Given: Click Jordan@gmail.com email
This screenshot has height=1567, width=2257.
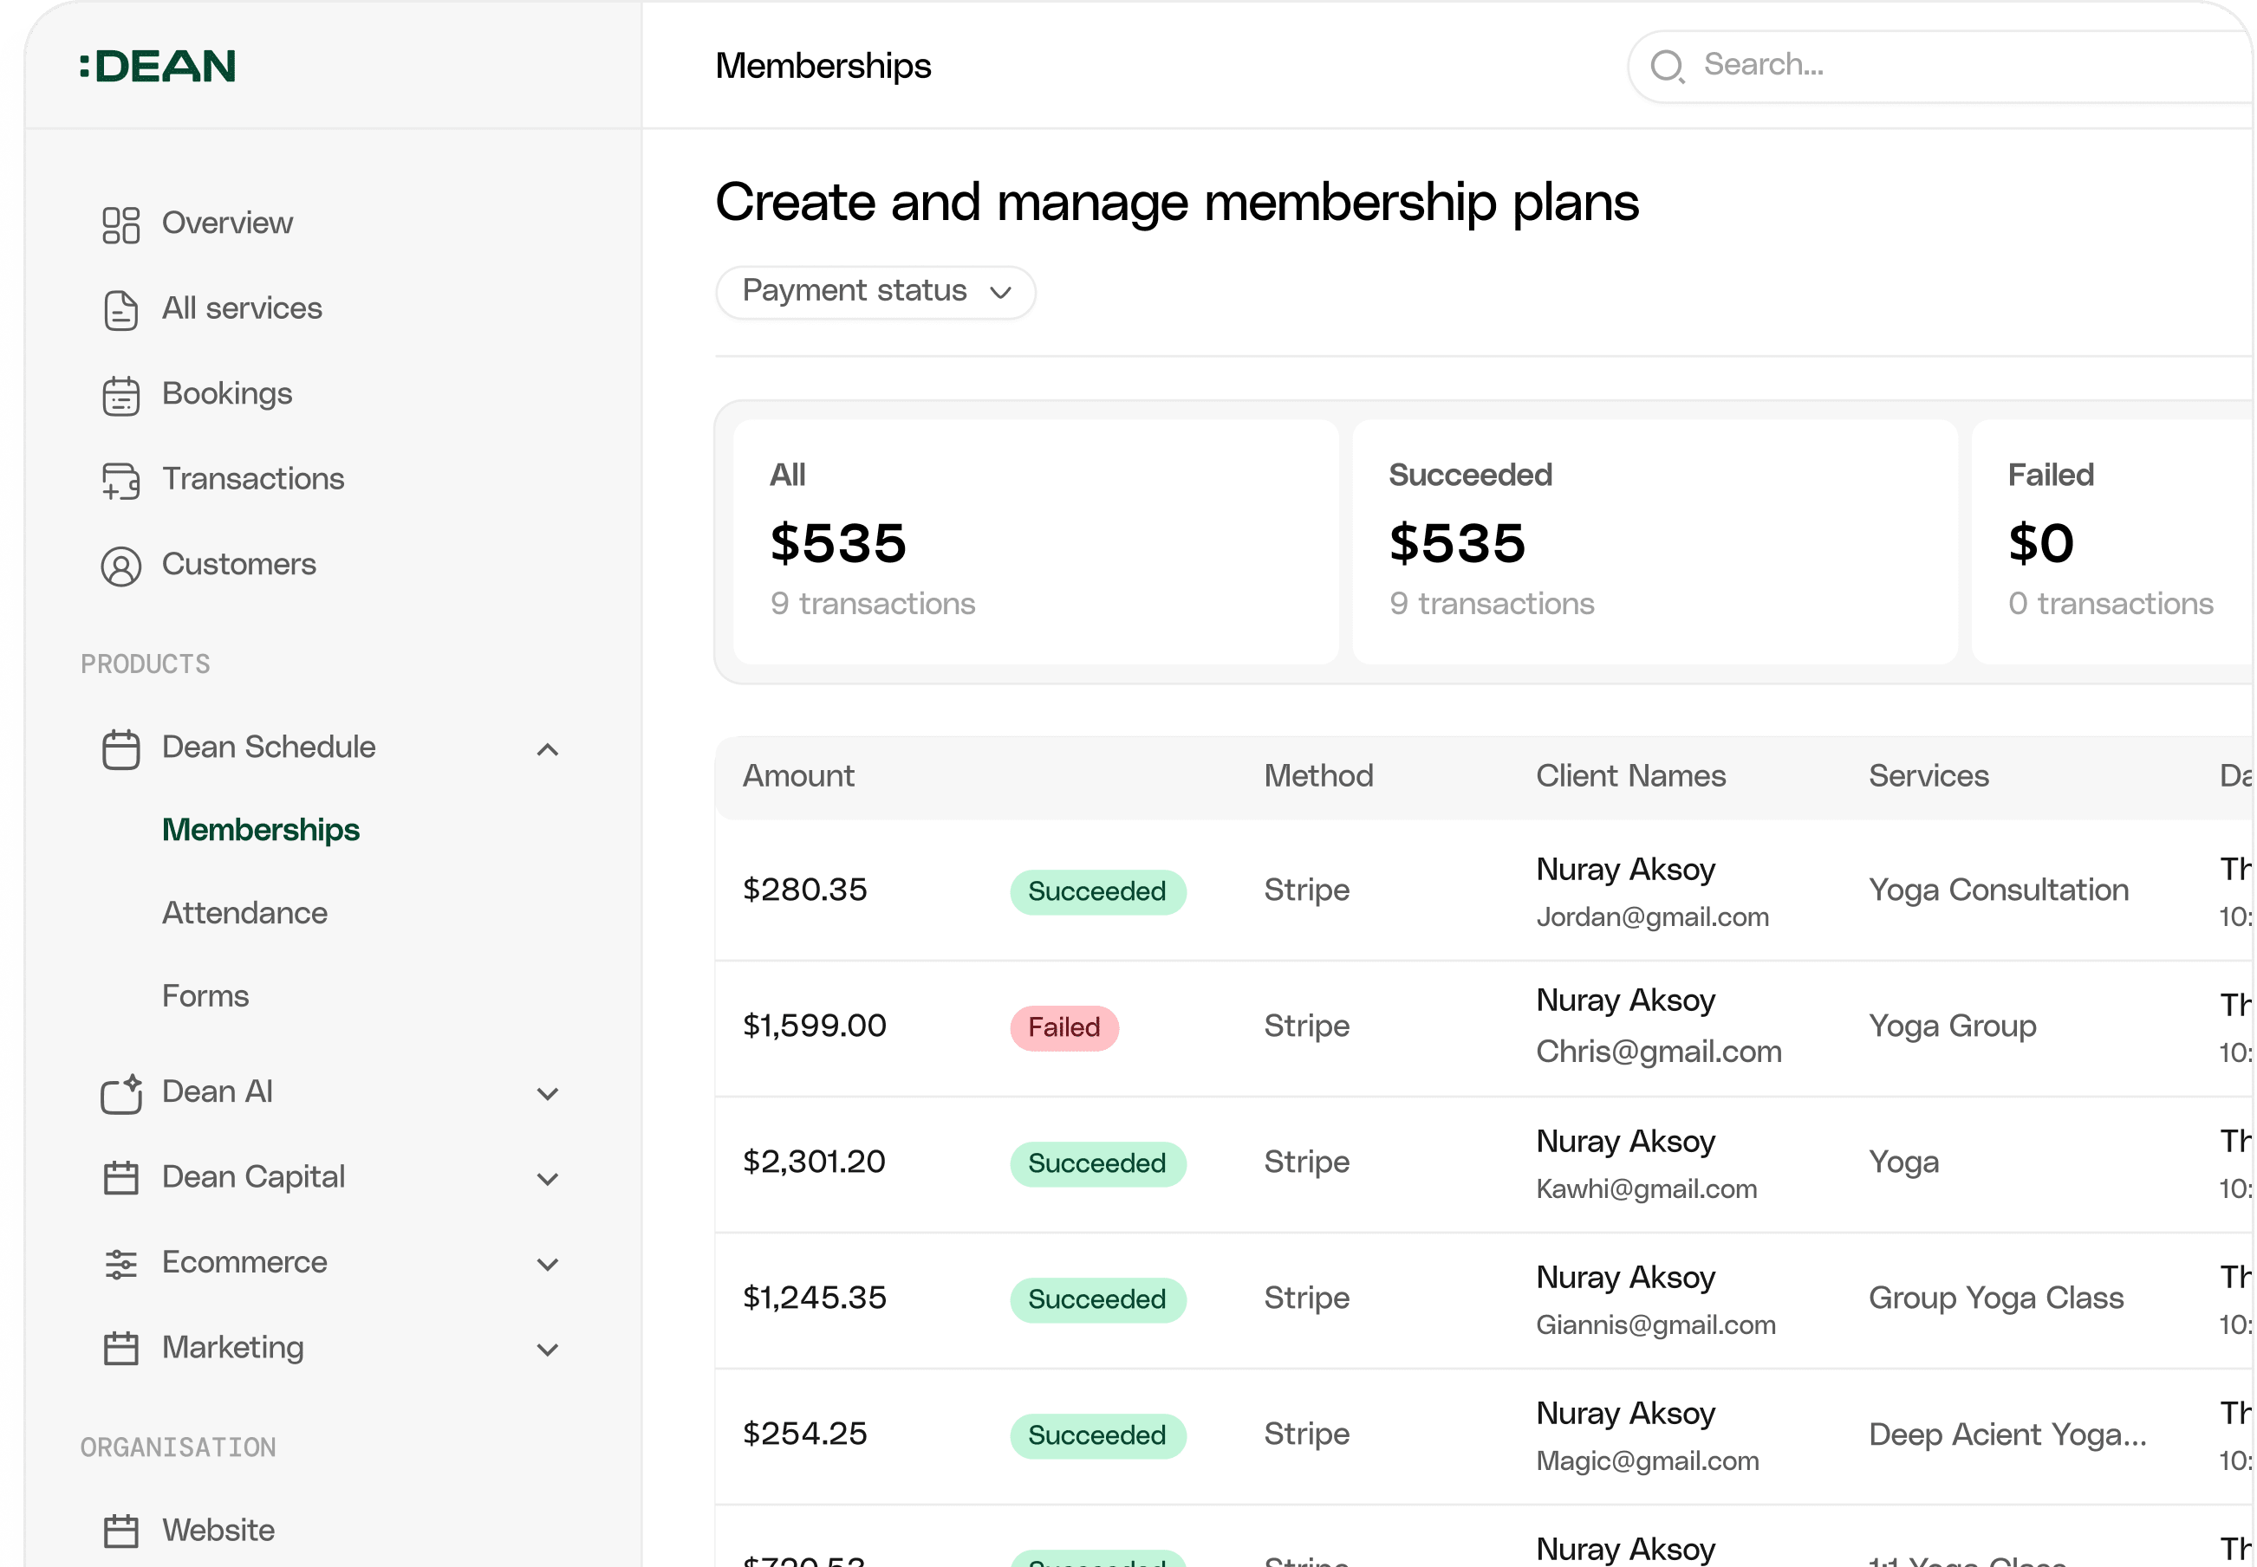Looking at the screenshot, I should pos(1652,917).
